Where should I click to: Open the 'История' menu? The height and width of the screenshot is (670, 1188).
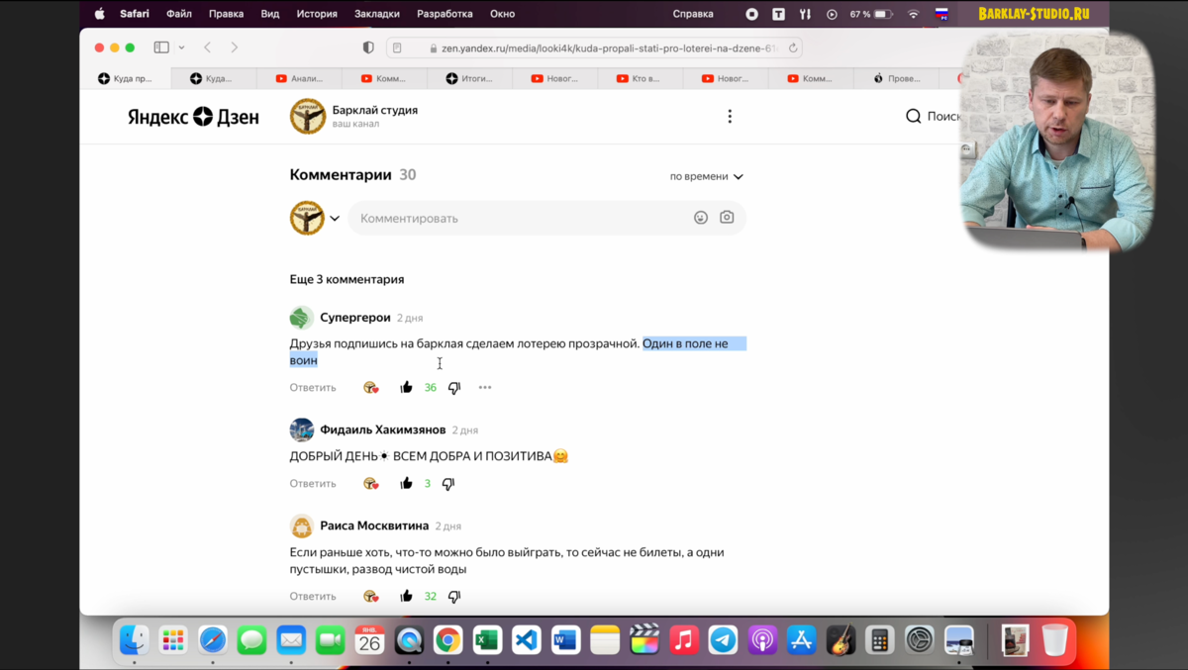317,14
